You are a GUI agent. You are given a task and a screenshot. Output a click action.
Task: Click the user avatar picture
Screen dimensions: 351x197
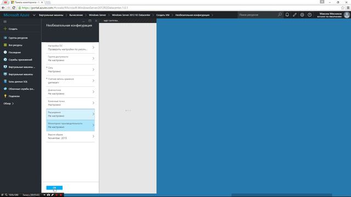click(x=347, y=15)
